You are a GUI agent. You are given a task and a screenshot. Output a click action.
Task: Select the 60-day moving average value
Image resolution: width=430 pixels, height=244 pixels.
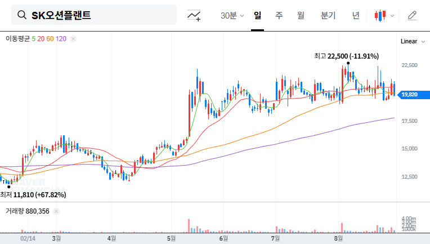[50, 39]
